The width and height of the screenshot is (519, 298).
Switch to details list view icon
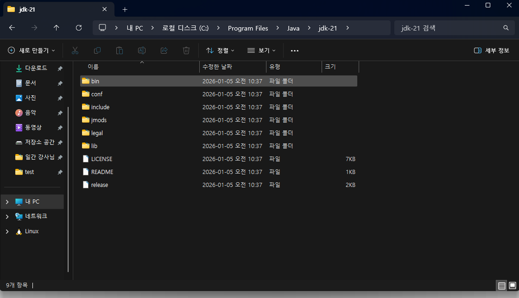point(502,286)
